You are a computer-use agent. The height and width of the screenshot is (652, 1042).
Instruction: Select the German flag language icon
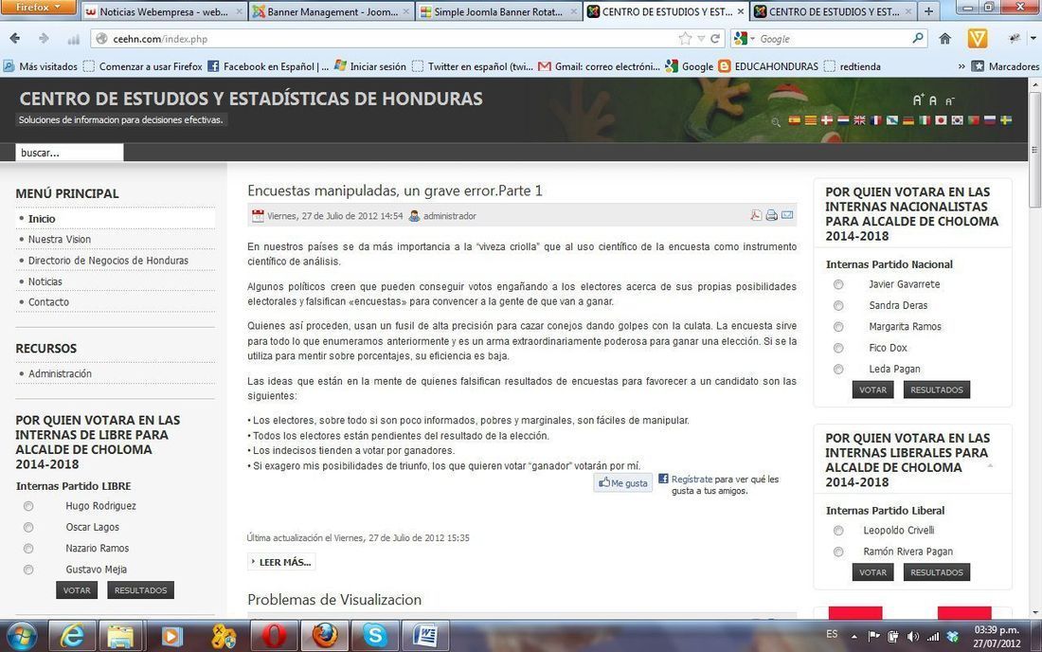[x=908, y=120]
